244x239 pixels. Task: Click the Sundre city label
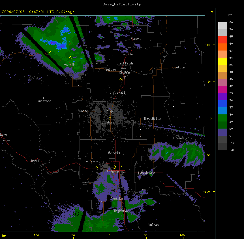[83, 111]
